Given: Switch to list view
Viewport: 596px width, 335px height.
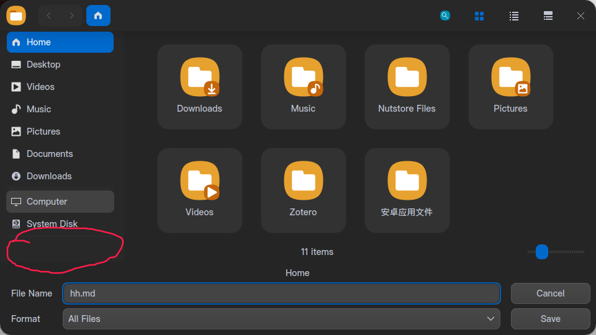Looking at the screenshot, I should [x=514, y=16].
